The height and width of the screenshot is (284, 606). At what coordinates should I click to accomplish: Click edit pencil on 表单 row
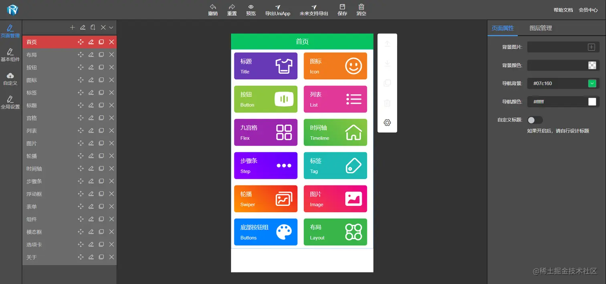pyautogui.click(x=91, y=206)
